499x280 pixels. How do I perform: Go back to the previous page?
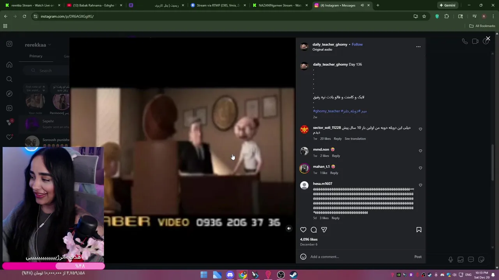tap(5, 16)
